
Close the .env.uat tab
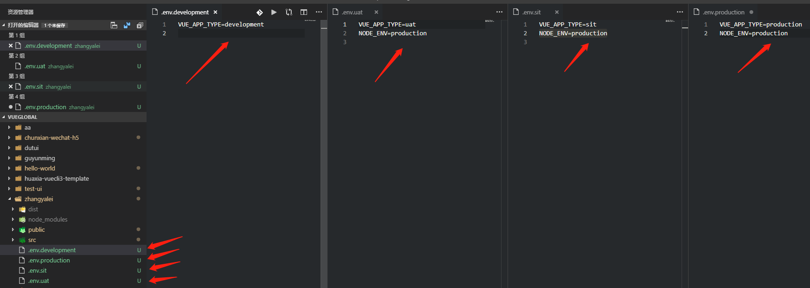(x=376, y=12)
